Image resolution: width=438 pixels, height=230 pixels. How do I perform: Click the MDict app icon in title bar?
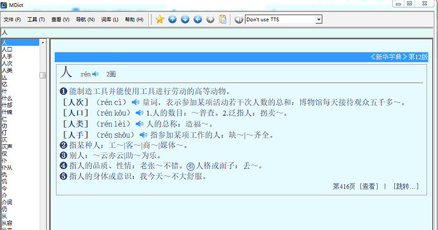pos(4,5)
